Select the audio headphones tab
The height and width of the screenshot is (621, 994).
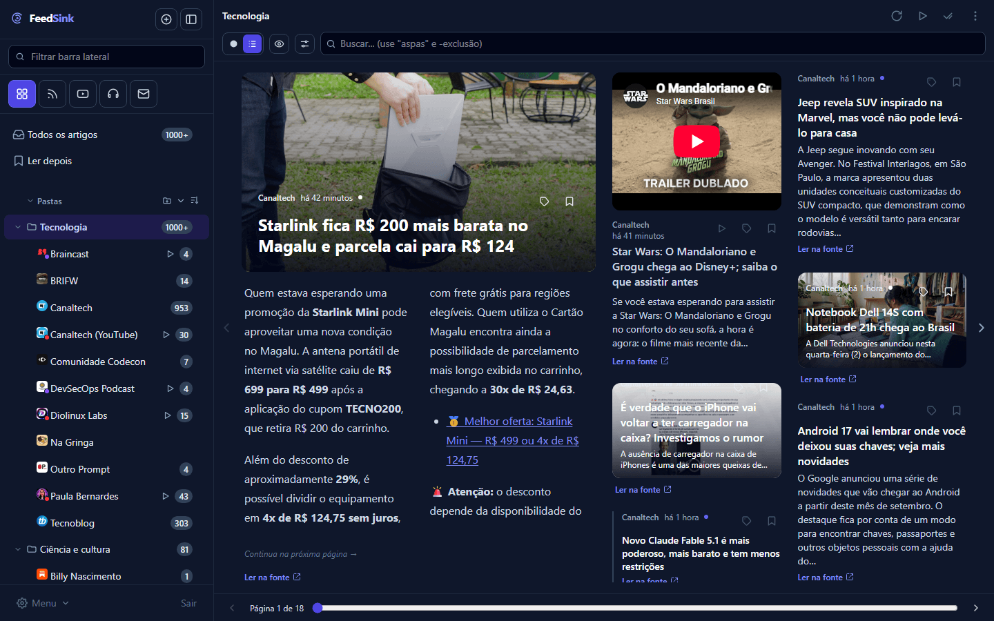(x=113, y=94)
